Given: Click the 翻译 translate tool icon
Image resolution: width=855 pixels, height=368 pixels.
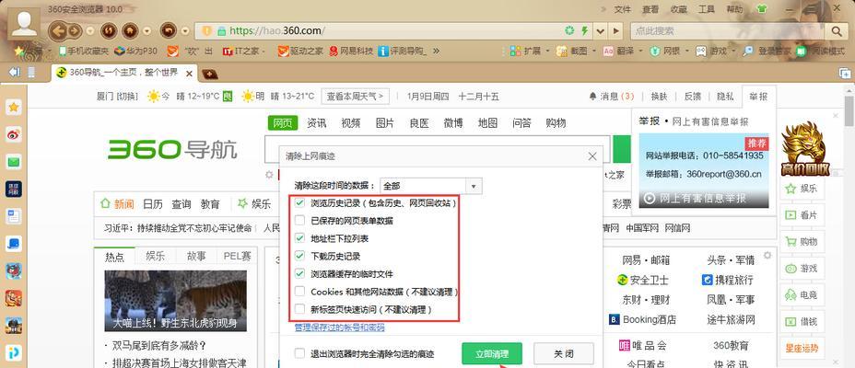Looking at the screenshot, I should coord(608,51).
